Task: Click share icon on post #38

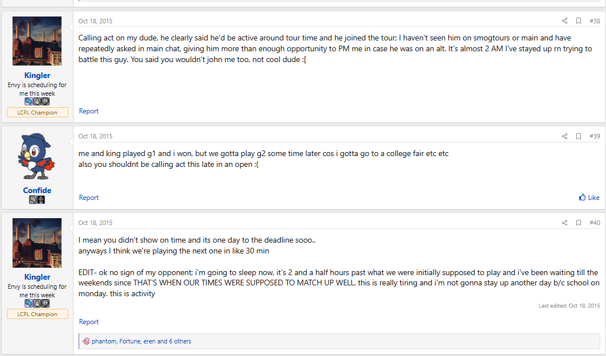Action: point(564,21)
